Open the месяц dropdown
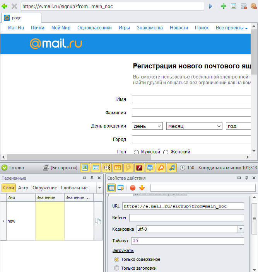Image resolution: width=258 pixels, height=272 pixels. 194,126
